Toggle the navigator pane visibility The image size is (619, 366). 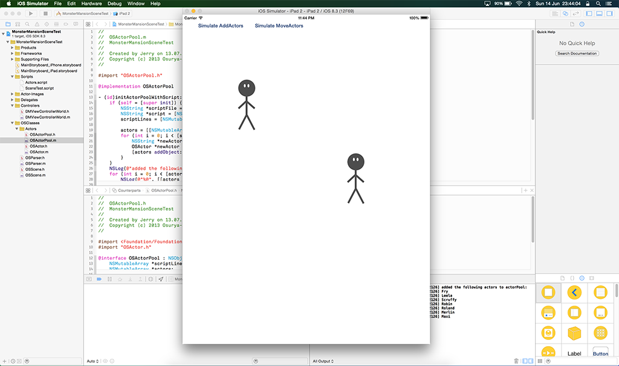tap(589, 13)
